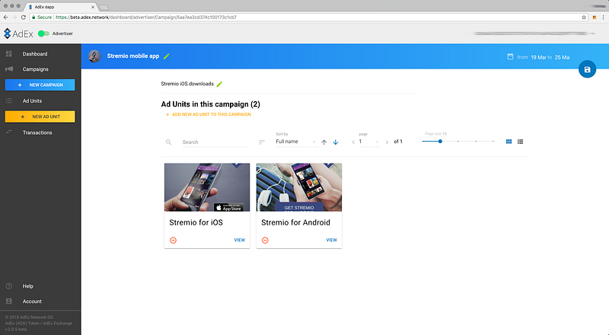Viewport: 609px width, 335px height.
Task: Click the Campaigns megaphone icon
Action: (9, 69)
